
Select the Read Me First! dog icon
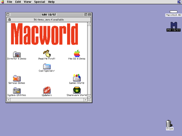coord(47,54)
